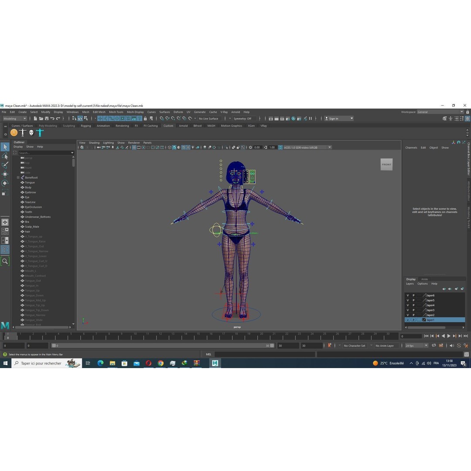Screen dimensions: 471x471
Task: Click the Outliner Display menu
Action: (18, 147)
